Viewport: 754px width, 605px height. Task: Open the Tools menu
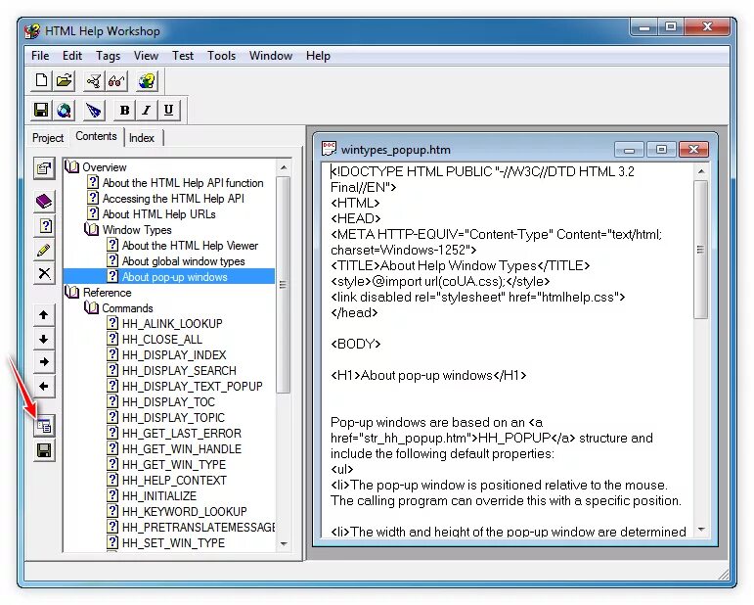tap(221, 56)
